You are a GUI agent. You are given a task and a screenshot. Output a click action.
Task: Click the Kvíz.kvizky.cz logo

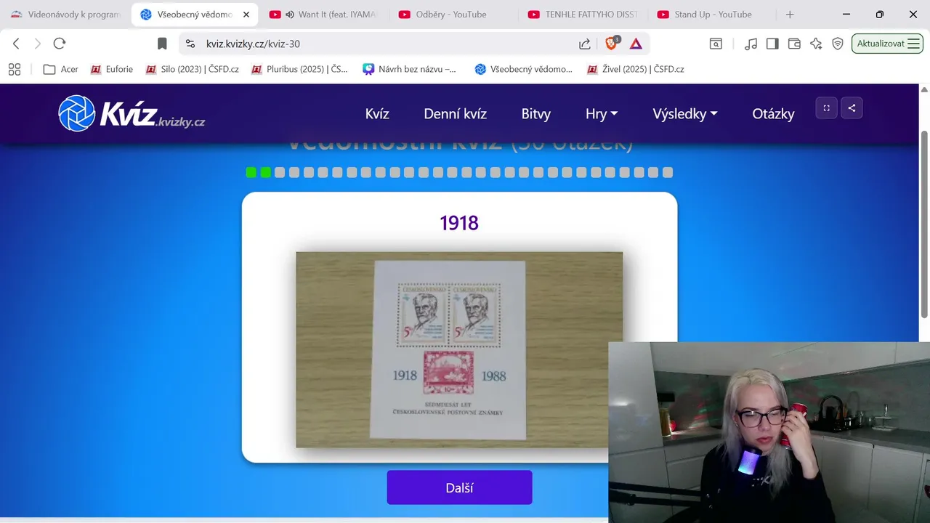[x=132, y=113]
